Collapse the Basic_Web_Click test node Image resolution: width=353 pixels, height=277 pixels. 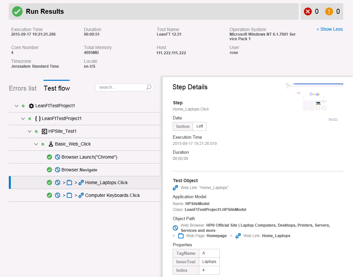click(36, 144)
